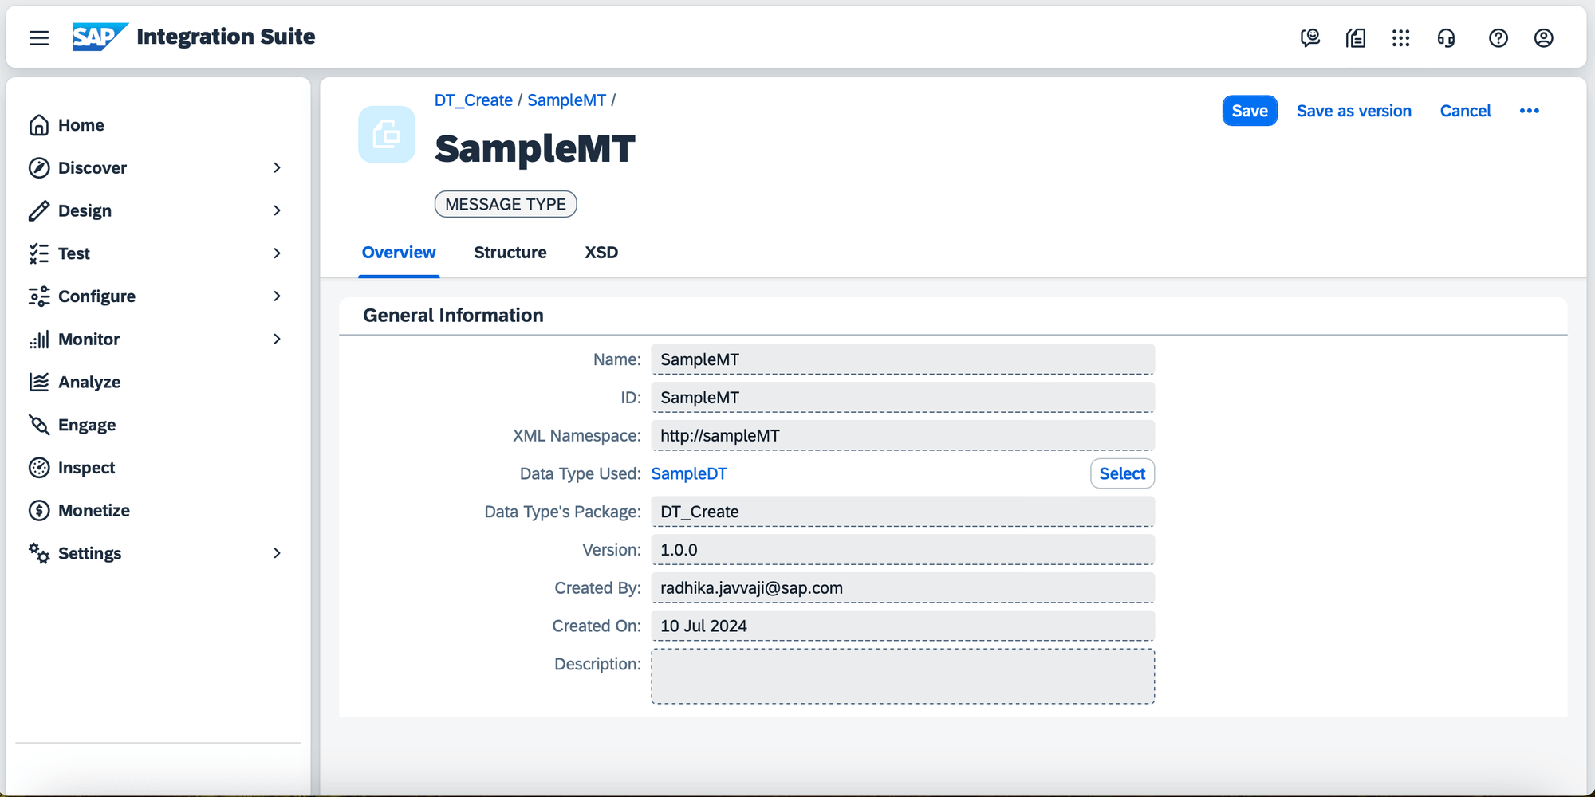This screenshot has width=1595, height=797.
Task: Expand the Monitor navigation section
Action: click(277, 339)
